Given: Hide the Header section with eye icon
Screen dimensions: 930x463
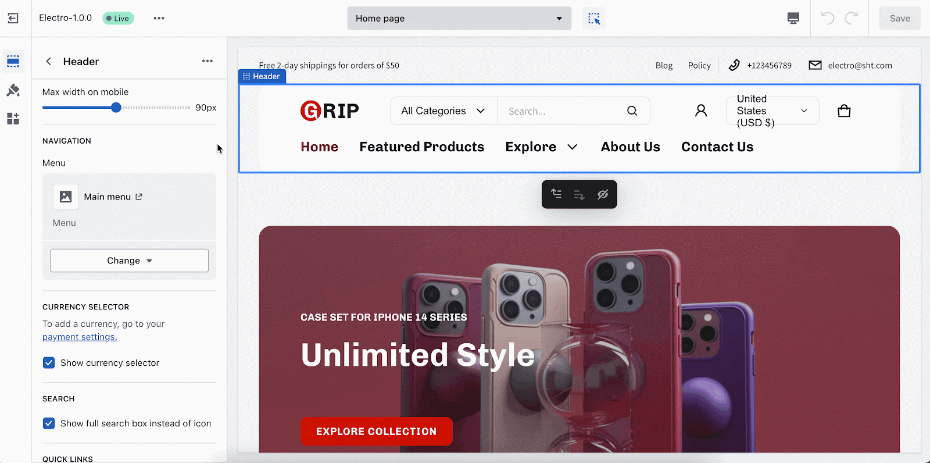Looking at the screenshot, I should [x=603, y=194].
